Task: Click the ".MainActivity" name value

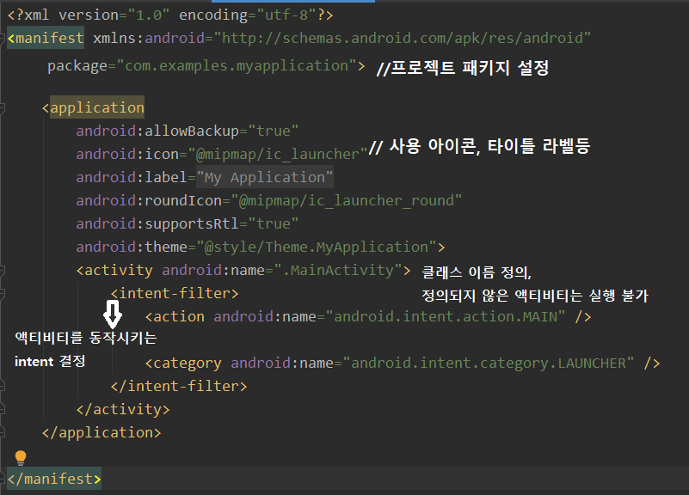Action: 338,271
